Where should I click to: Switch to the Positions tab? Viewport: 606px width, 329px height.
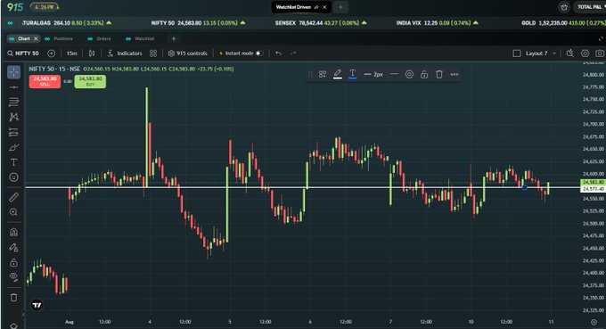tap(60, 38)
